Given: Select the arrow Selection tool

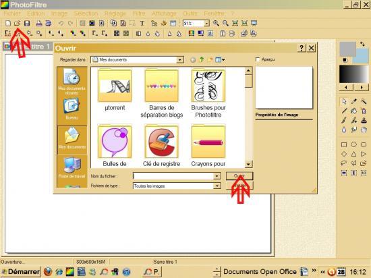Looking at the screenshot, I should point(344,101).
